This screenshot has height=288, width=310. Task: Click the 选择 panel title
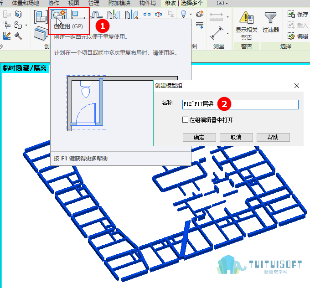coord(286,46)
